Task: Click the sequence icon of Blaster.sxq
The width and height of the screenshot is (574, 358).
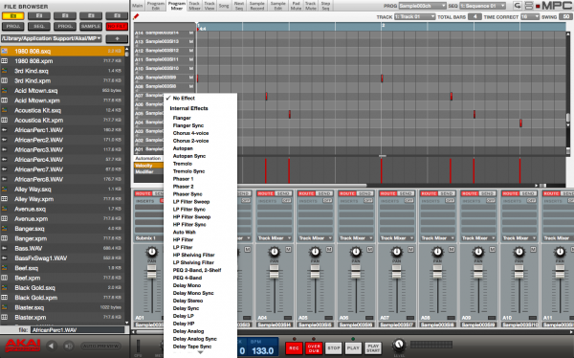Action: pos(5,307)
